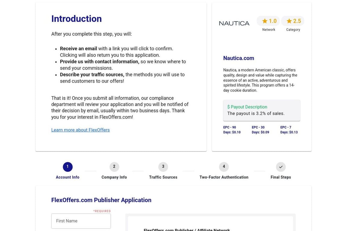
Task: Click the 'Category' rating label
Action: (x=293, y=29)
